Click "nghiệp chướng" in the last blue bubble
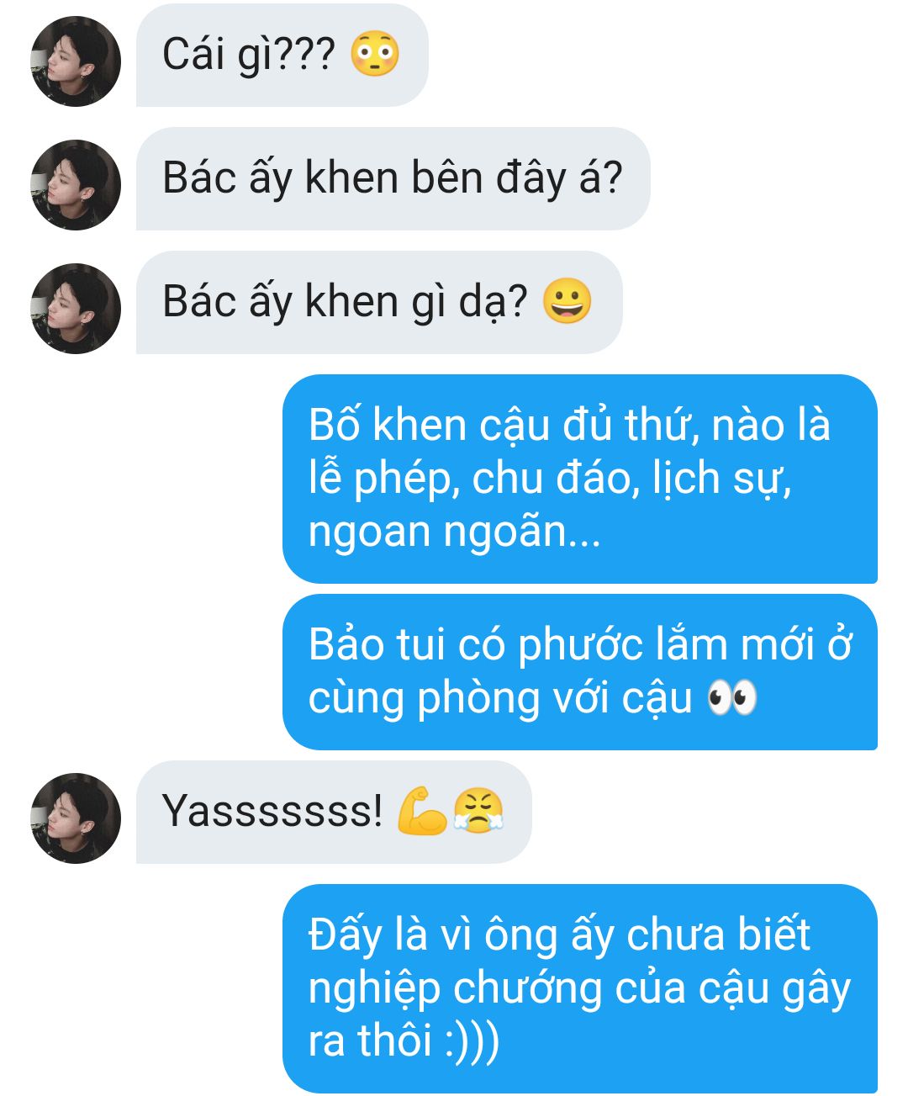This screenshot has height=1096, width=908. 456,989
